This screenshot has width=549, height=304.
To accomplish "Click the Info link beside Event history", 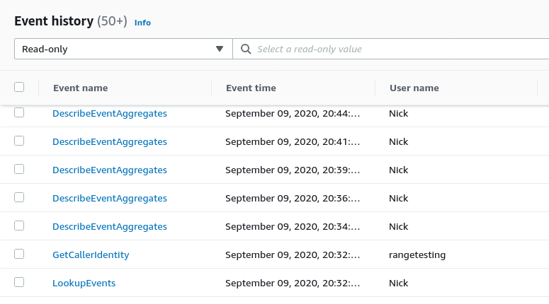I will 142,23.
